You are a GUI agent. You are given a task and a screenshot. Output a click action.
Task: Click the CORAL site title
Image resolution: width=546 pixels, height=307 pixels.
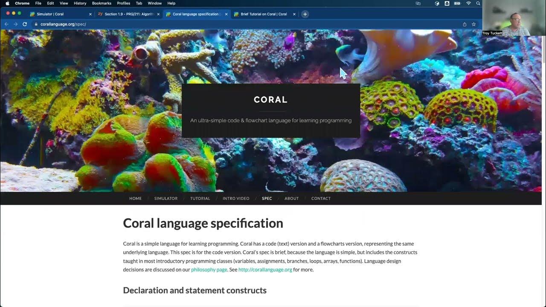pos(271,100)
